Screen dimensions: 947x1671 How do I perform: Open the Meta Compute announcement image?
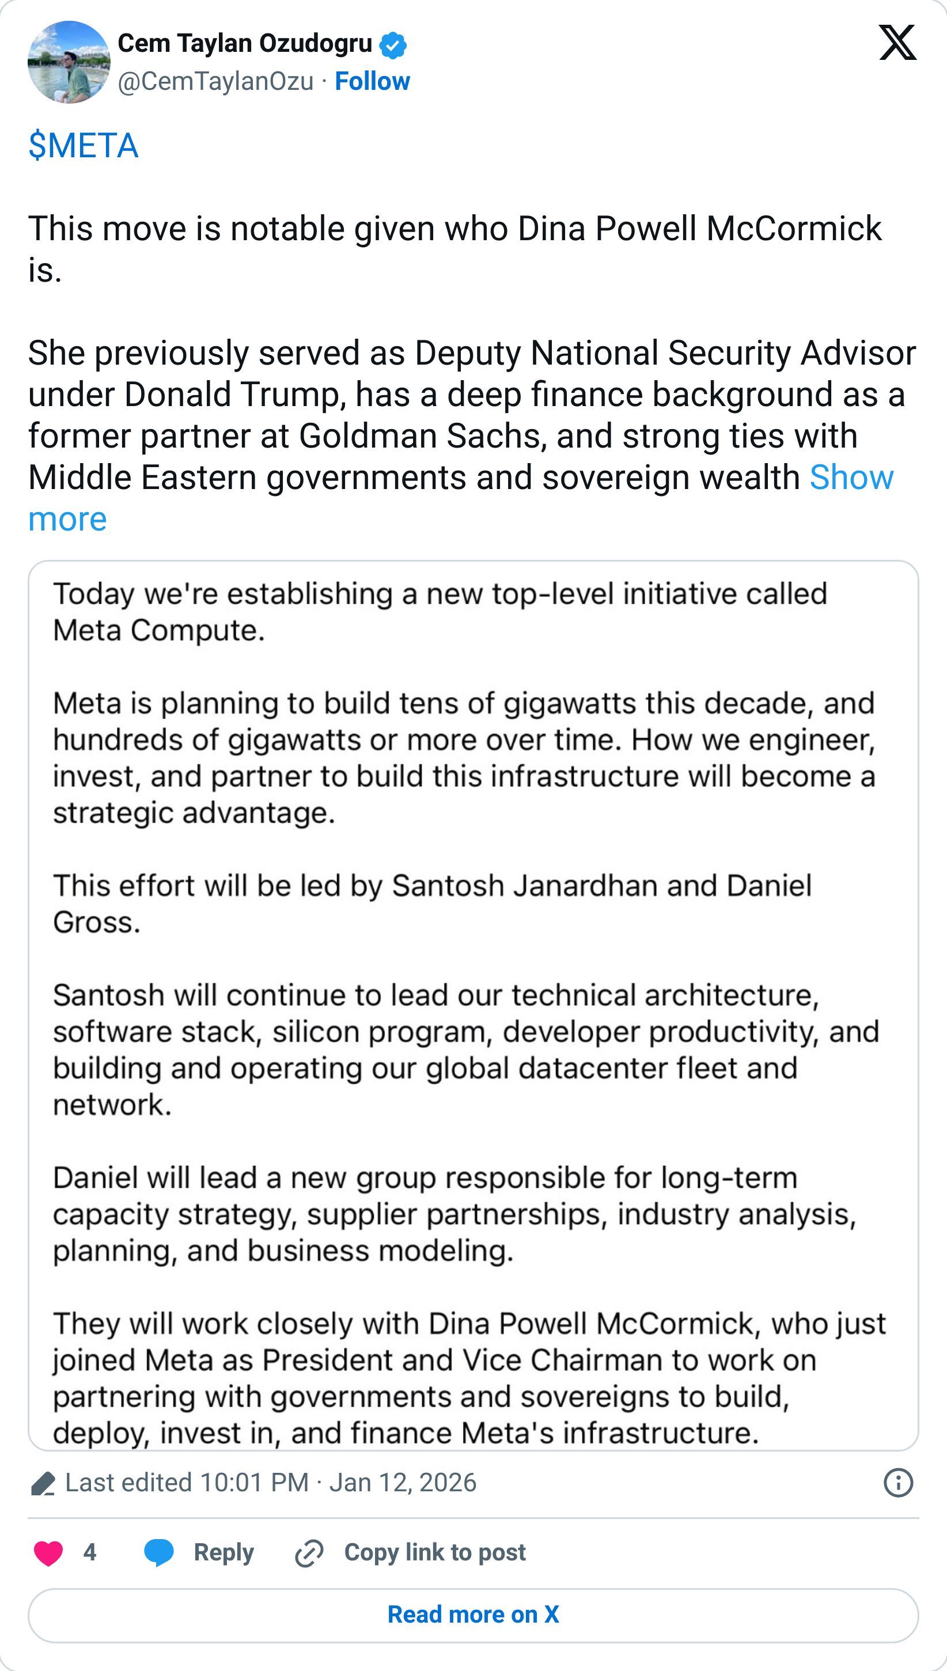pyautogui.click(x=473, y=1005)
